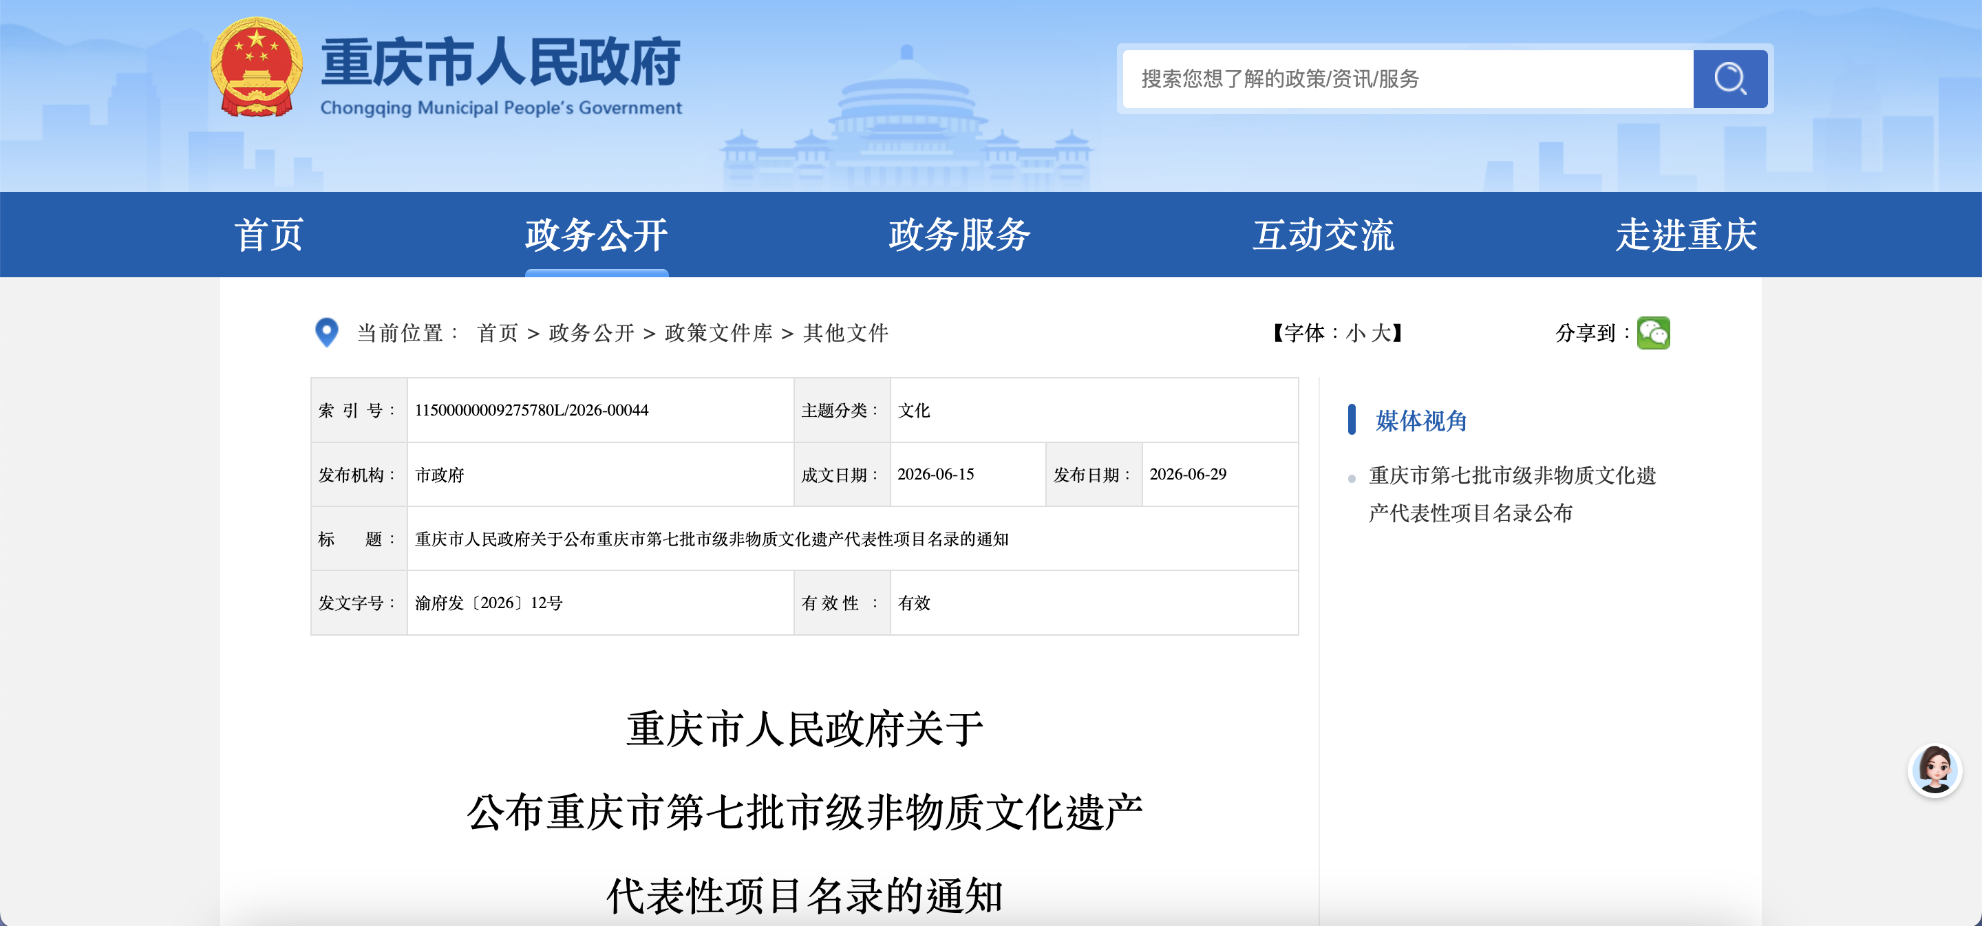Set font size to large (大)
The height and width of the screenshot is (926, 1982).
(x=1381, y=333)
